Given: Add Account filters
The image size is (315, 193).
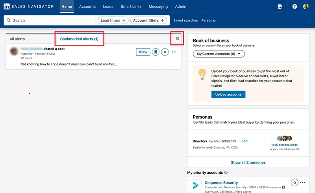Looking at the screenshot, I should (148, 20).
